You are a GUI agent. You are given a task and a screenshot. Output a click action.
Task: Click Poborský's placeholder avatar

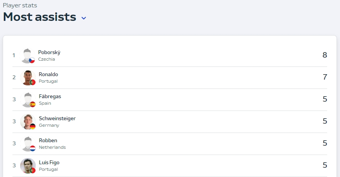[27, 56]
